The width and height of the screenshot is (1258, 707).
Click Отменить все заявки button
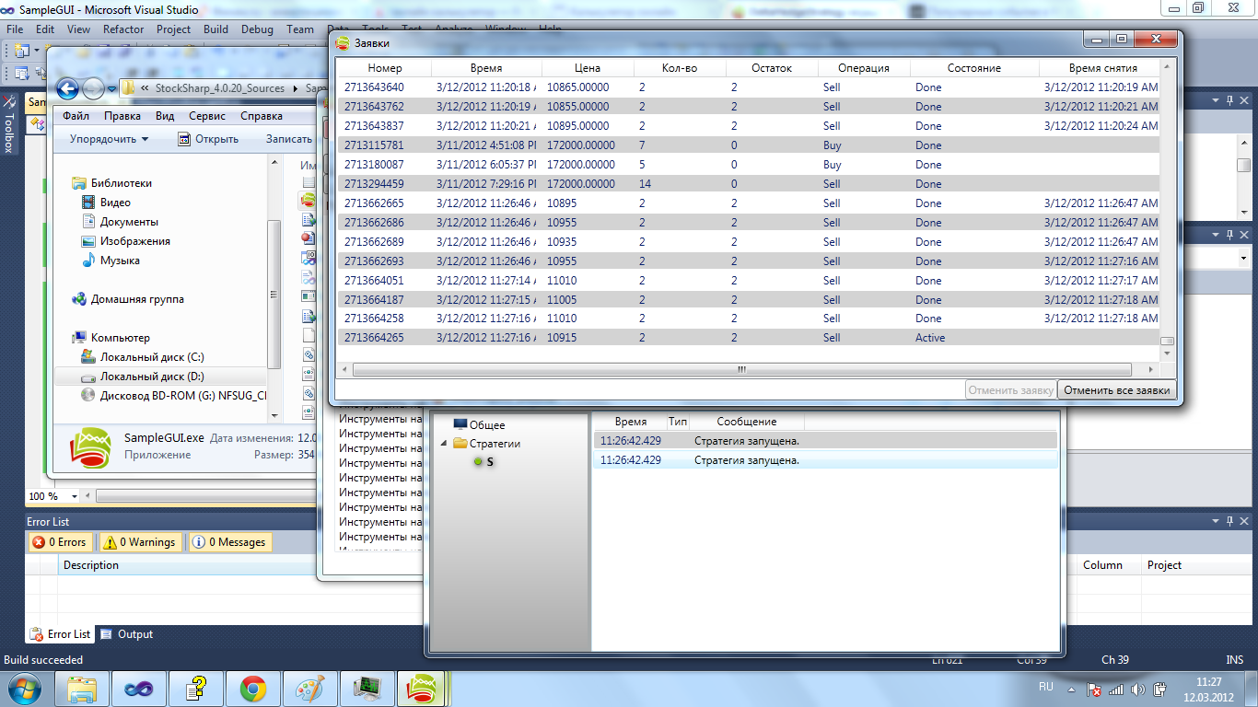click(1116, 390)
